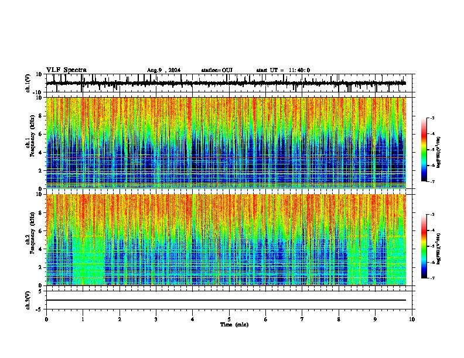Image resolution: width=464 pixels, height=358 pixels.
Task: Click tick label "7" on the Time axis
Action: coord(302,319)
